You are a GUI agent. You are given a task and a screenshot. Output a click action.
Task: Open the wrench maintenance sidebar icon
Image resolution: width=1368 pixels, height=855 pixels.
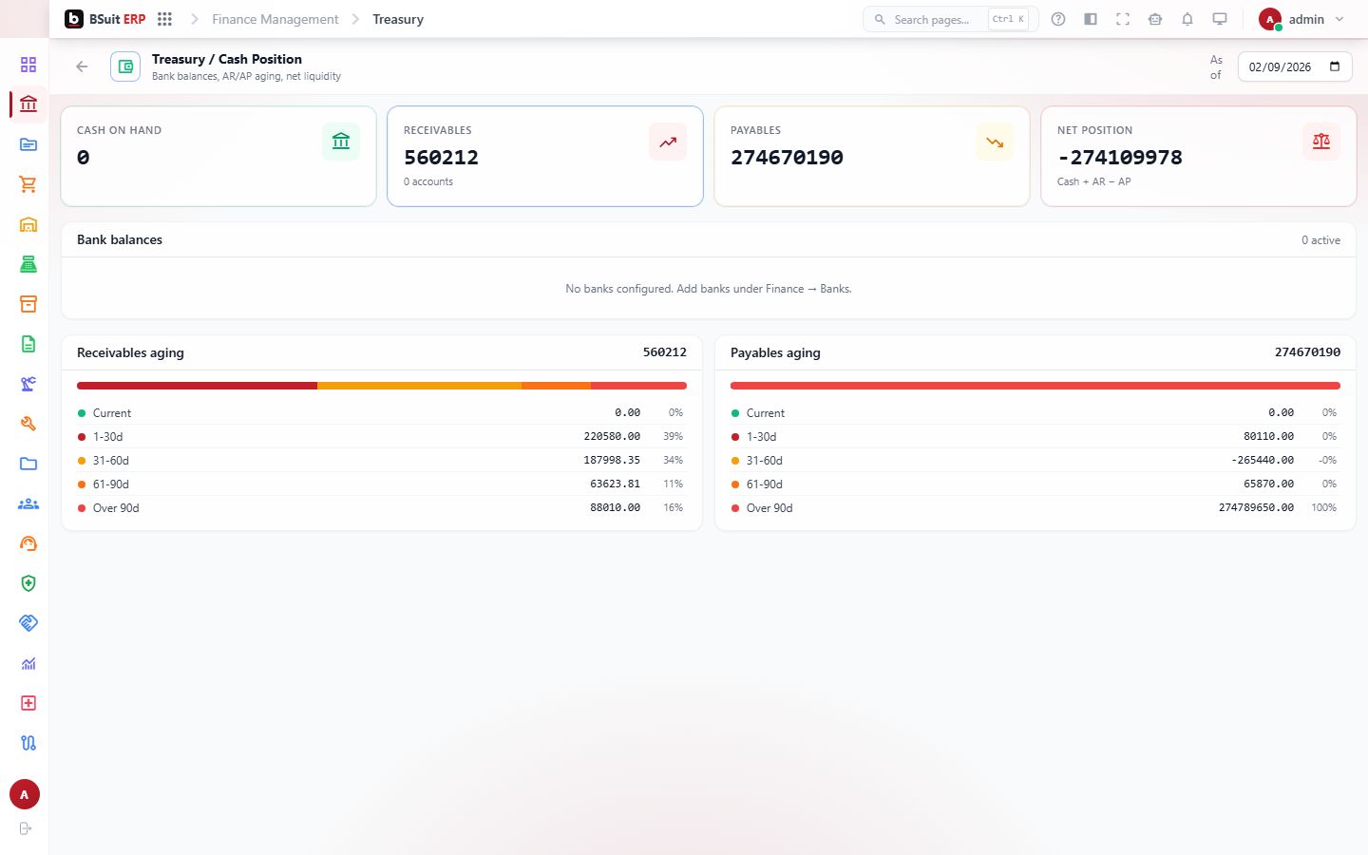28,424
